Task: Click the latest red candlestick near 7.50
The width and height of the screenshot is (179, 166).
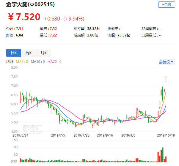Action: click(x=166, y=79)
